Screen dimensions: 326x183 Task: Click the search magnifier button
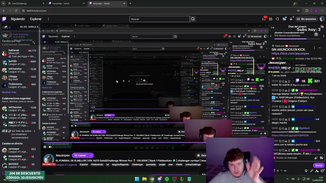pos(193,19)
